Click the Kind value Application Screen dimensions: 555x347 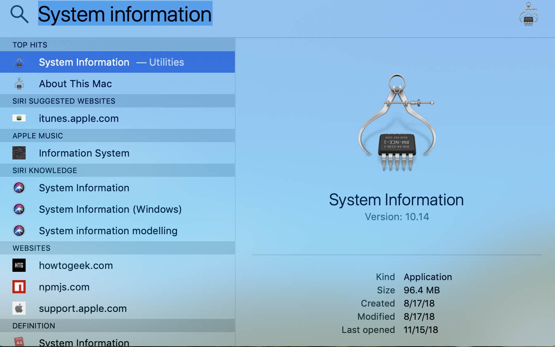(428, 277)
